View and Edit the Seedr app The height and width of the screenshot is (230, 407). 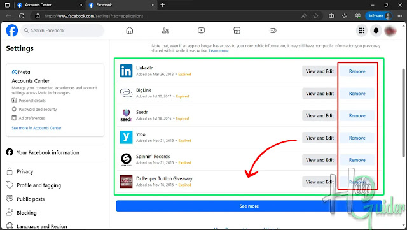pyautogui.click(x=319, y=115)
